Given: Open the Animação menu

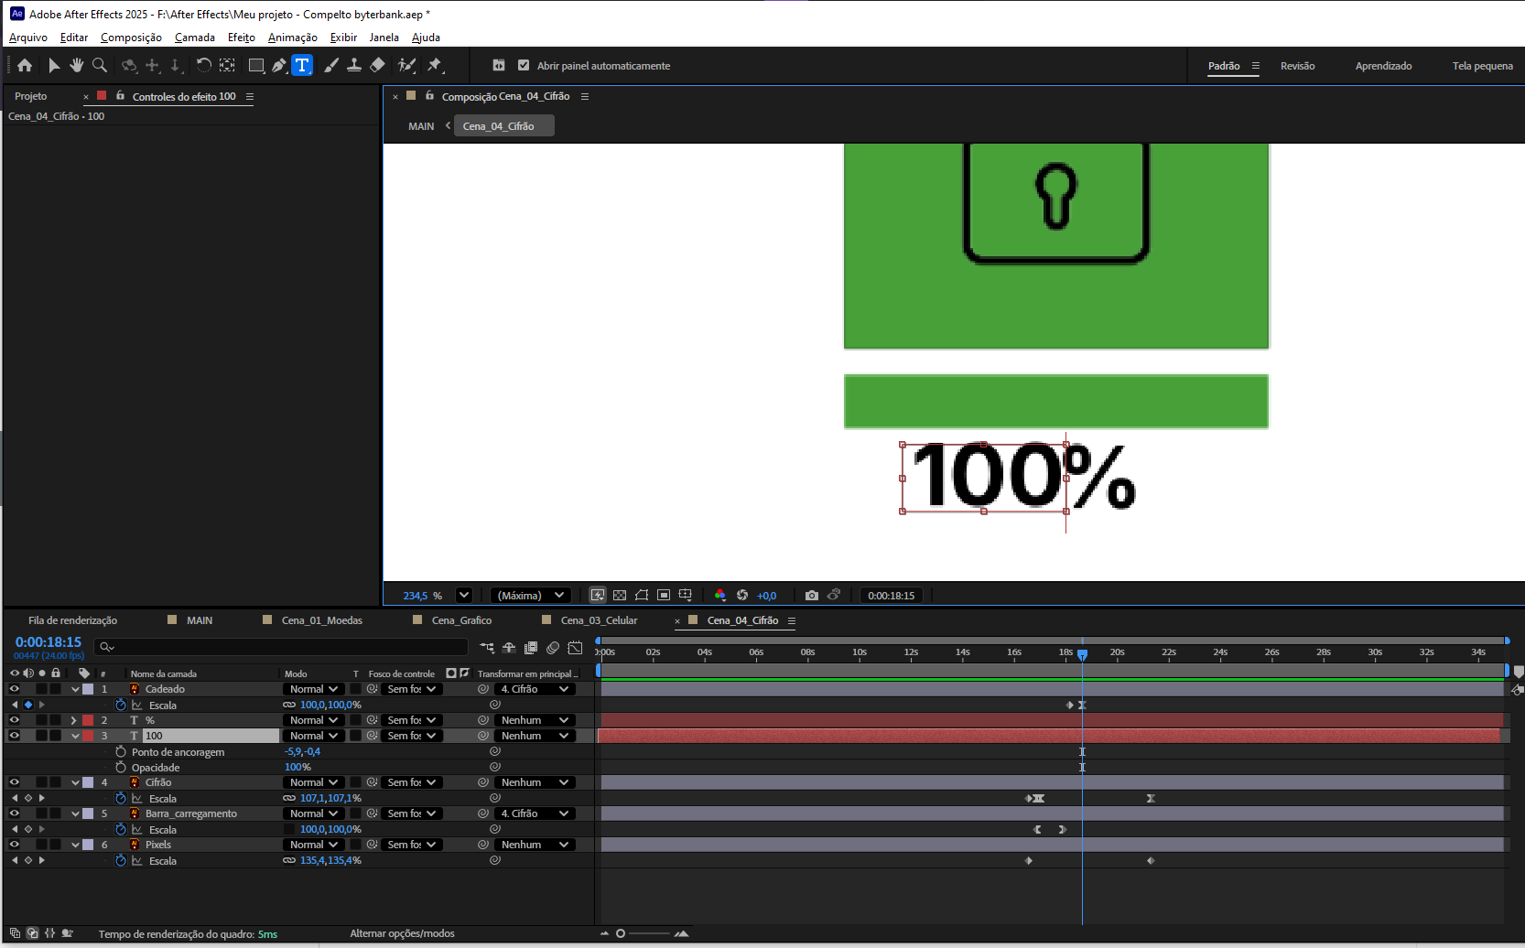Looking at the screenshot, I should [x=292, y=38].
